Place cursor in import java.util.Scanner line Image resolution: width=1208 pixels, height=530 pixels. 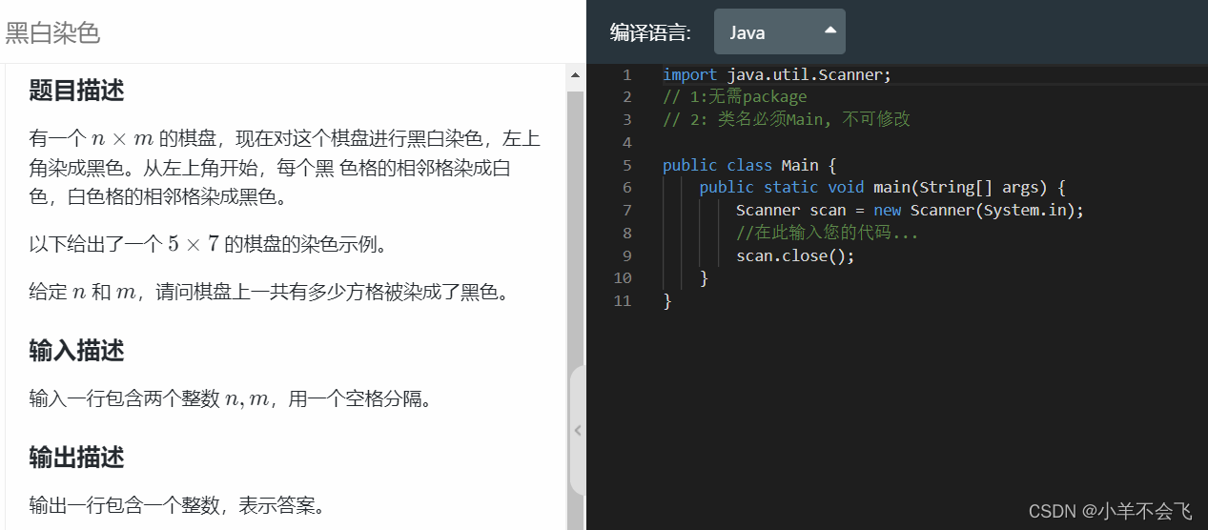777,74
